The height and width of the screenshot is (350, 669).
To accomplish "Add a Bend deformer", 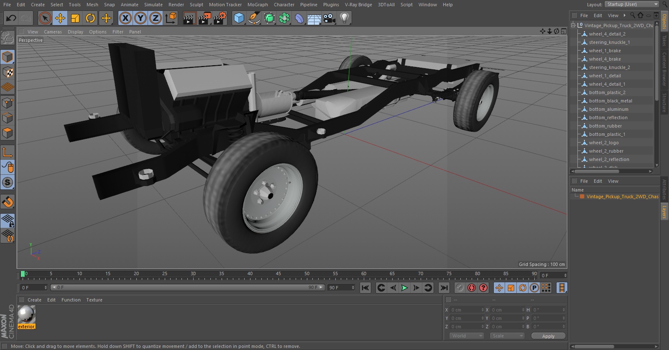I will 299,18.
